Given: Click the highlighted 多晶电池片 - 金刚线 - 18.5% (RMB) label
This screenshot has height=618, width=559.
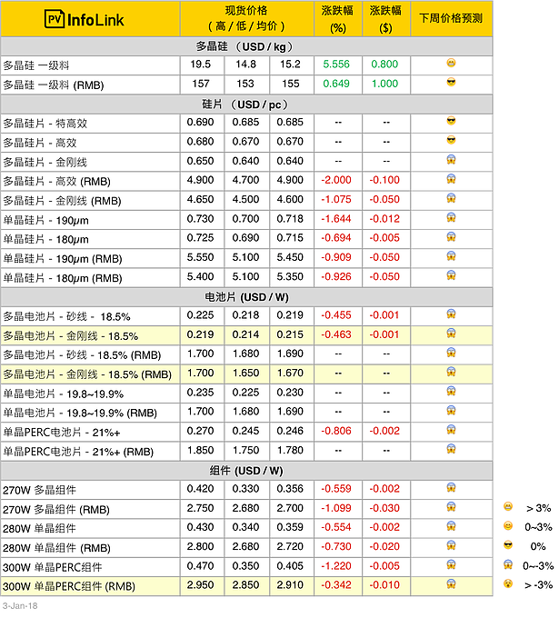Looking at the screenshot, I should [x=87, y=374].
